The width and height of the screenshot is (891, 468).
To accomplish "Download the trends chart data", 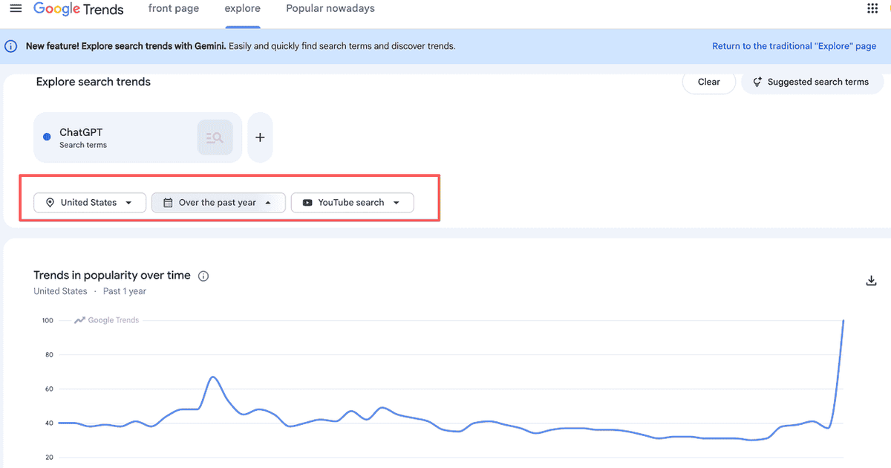I will pyautogui.click(x=872, y=280).
